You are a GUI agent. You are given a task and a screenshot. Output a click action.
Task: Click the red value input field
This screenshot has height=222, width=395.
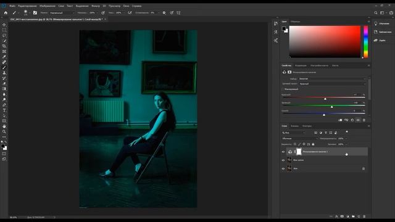coord(357,94)
